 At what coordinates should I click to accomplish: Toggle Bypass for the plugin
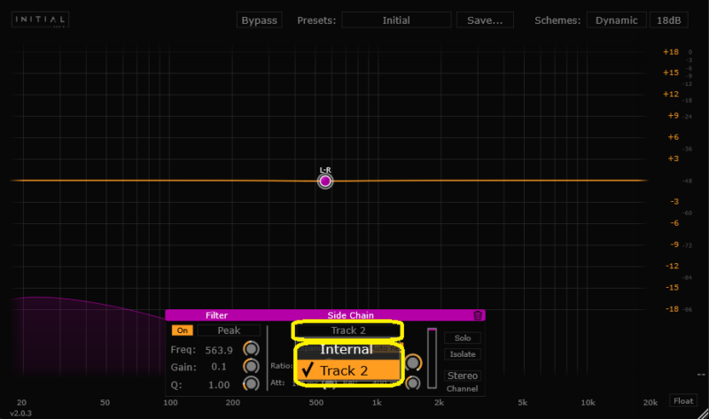pos(259,20)
